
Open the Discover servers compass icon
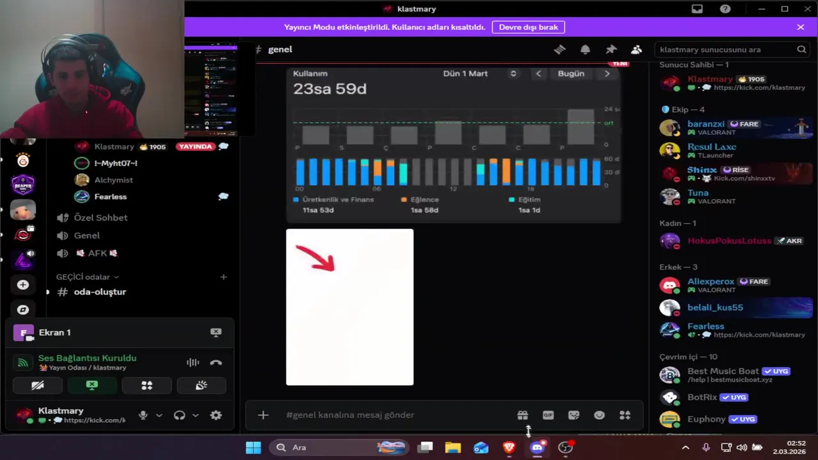23,310
